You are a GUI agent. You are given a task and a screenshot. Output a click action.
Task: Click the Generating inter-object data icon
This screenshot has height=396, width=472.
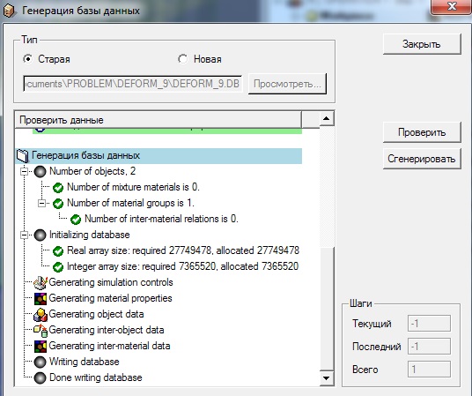(41, 330)
